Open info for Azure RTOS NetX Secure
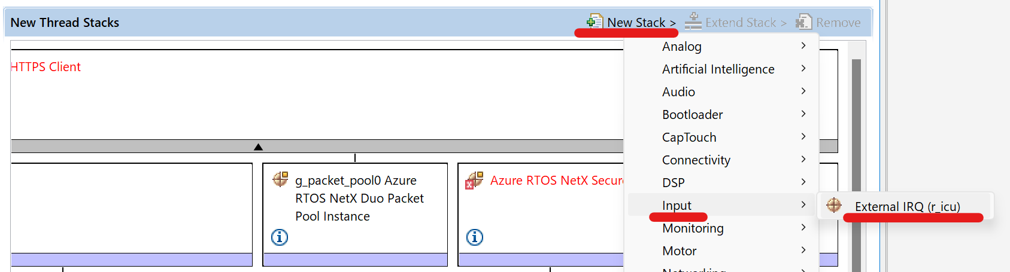Viewport: 1010px width, 272px height. [475, 237]
